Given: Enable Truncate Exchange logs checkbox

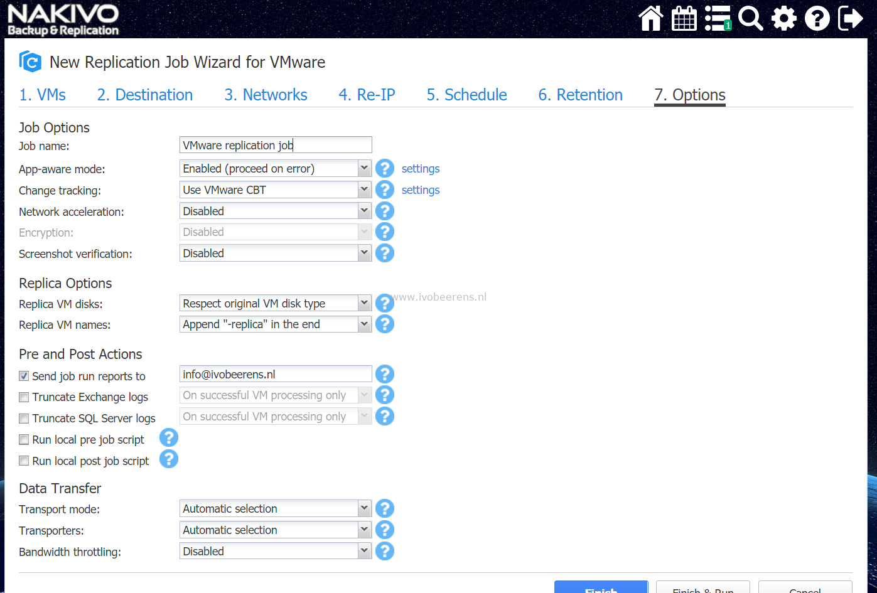Looking at the screenshot, I should pos(24,397).
